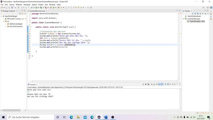The height and width of the screenshot is (120, 213).
Task: Toggle Link with Editor in Package Explorer
Action: [23, 14]
